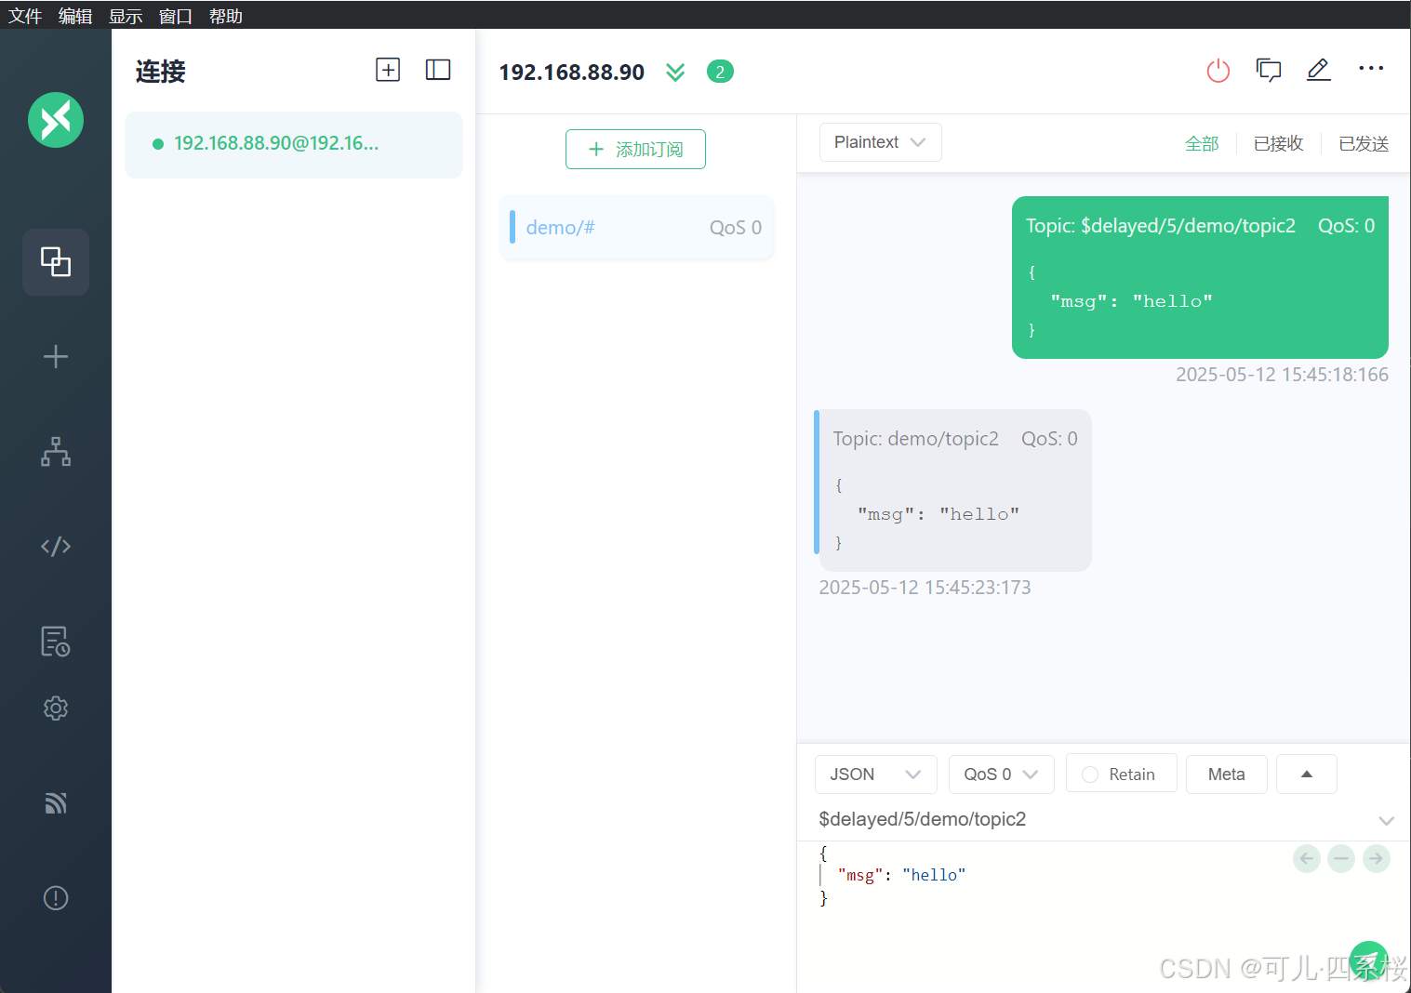The image size is (1411, 993).
Task: Open the QoS 0 dropdown
Action: point(1002,775)
